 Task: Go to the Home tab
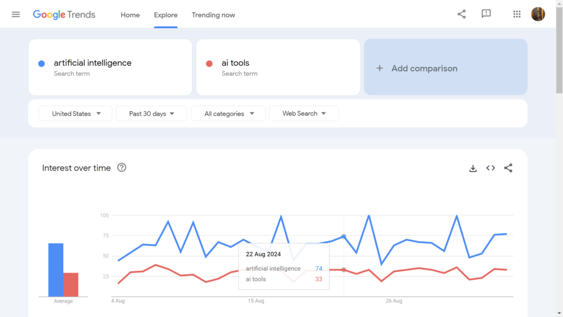point(130,15)
